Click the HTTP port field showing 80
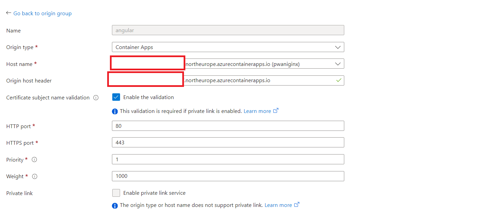 [228, 126]
